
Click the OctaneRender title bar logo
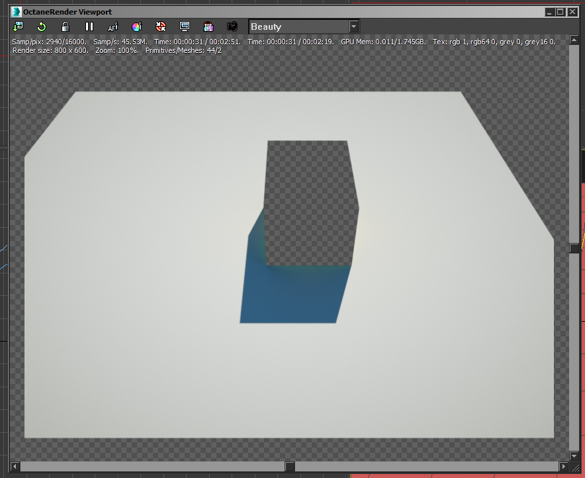[x=16, y=12]
